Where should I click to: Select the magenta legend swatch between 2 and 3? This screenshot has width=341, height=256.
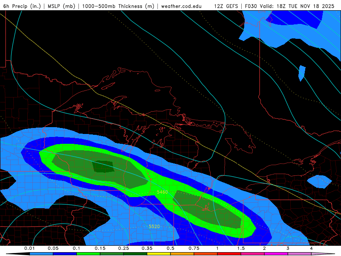point(276,254)
